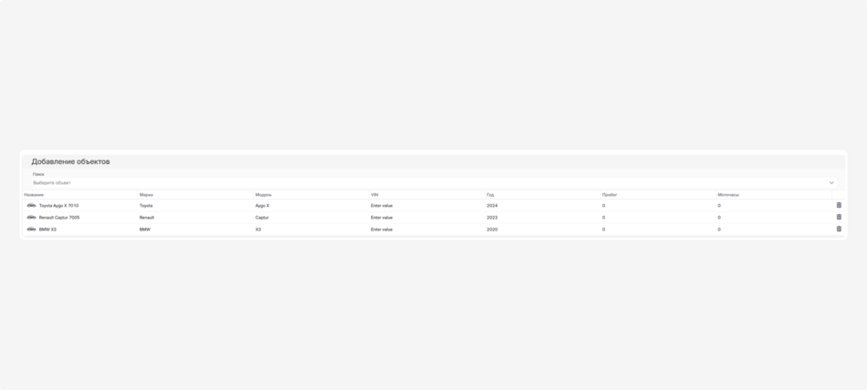Click the 'Пробег' column header
Viewport: 867px width, 390px height.
click(x=610, y=194)
